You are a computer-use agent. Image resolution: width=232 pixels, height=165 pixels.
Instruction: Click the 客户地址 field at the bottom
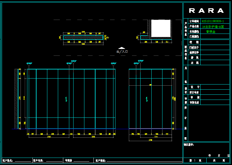click(x=137, y=161)
